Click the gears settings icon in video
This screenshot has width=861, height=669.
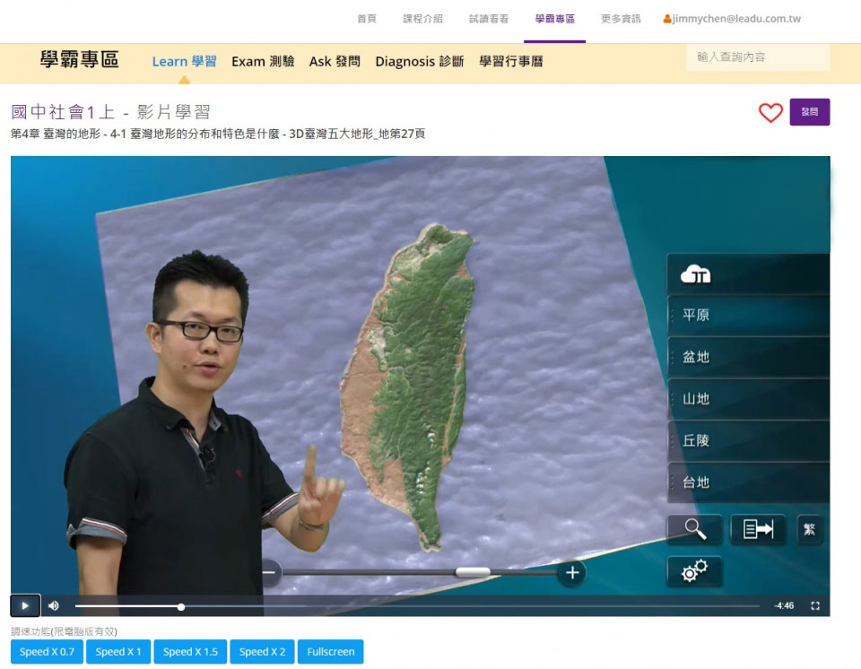[694, 571]
